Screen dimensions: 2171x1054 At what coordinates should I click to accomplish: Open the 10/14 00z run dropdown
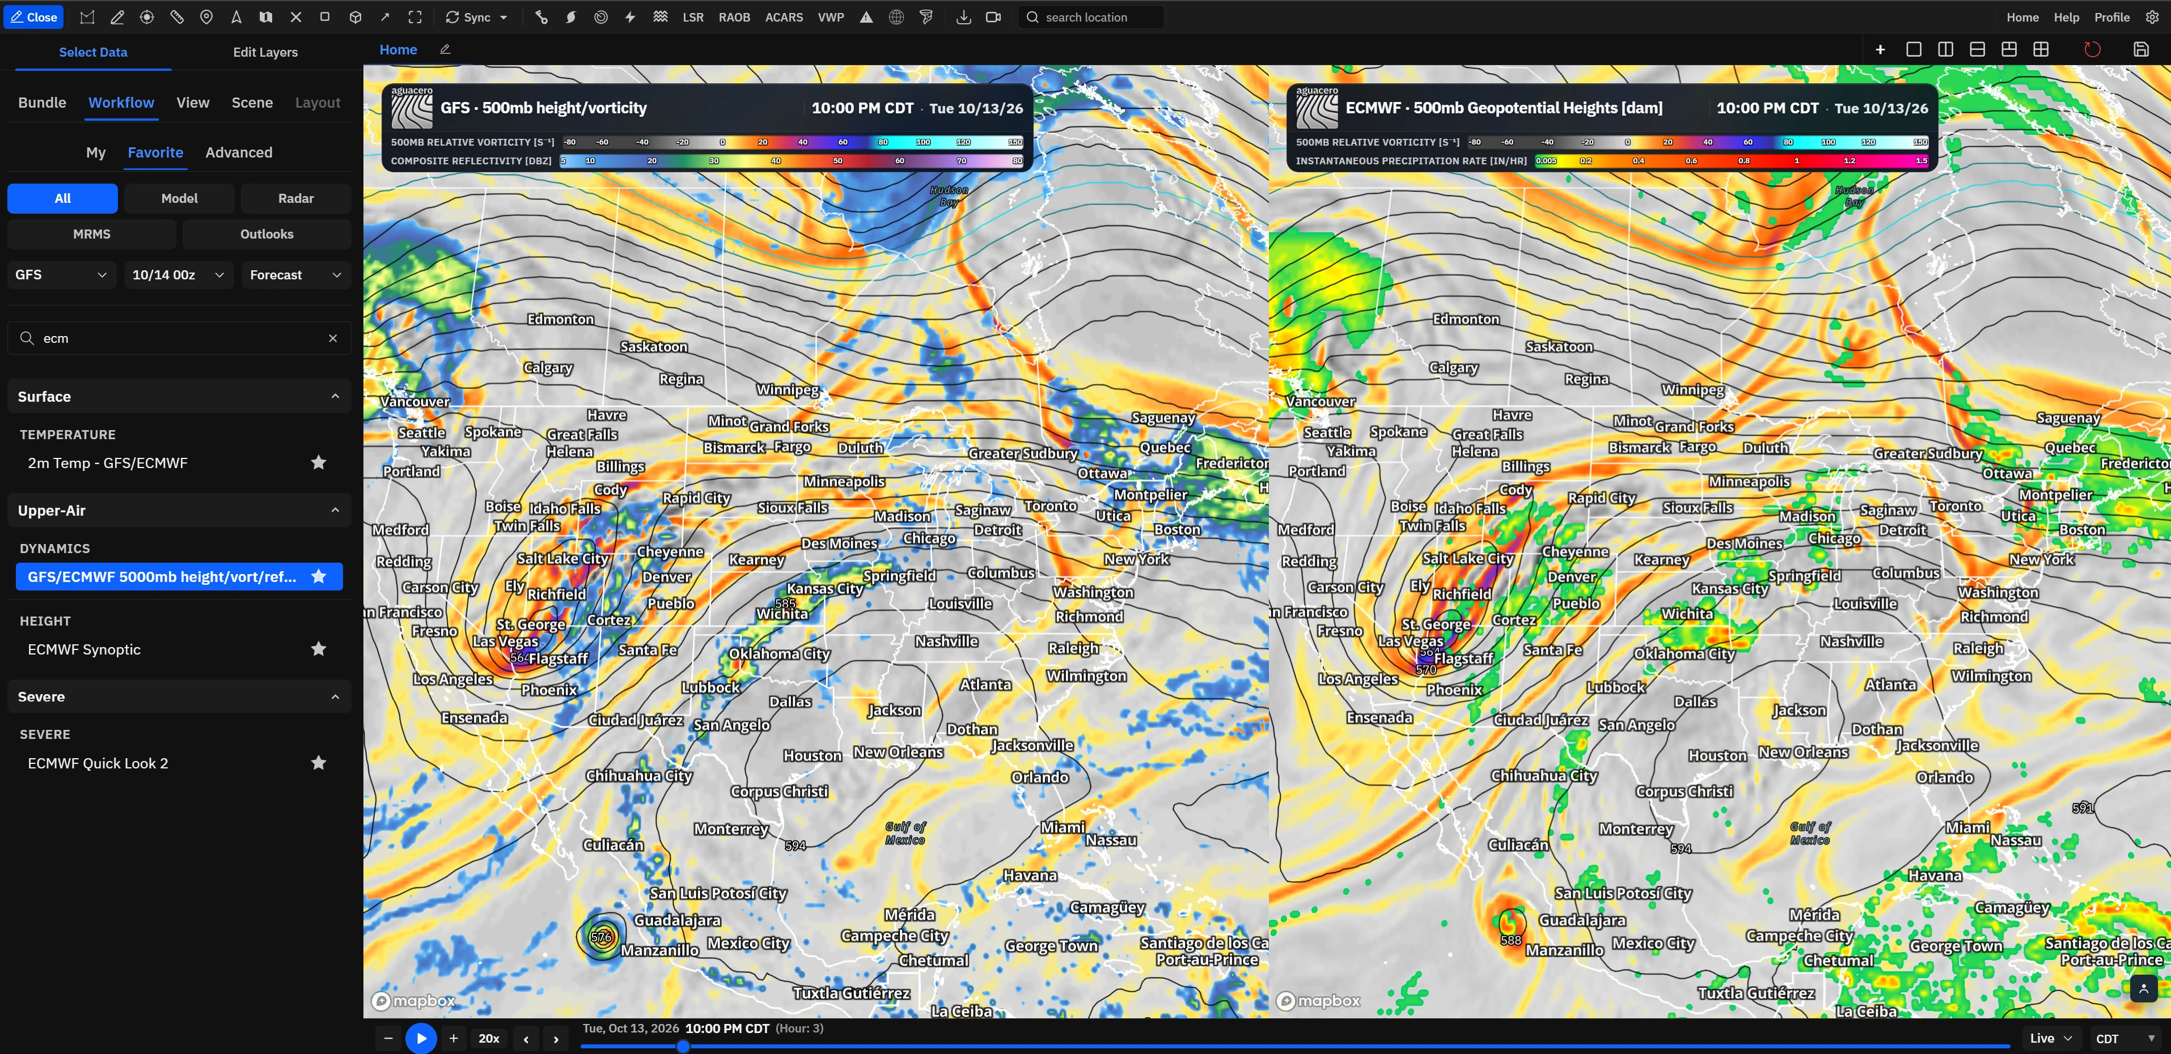[x=179, y=275]
